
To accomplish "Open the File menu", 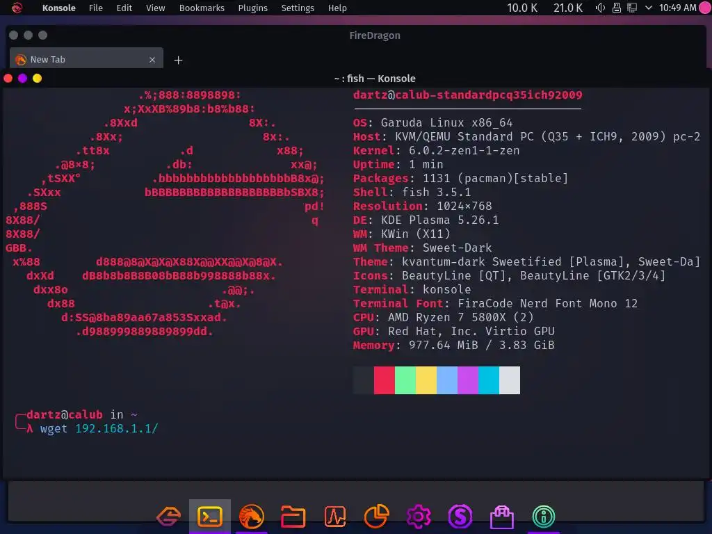I will click(x=95, y=8).
